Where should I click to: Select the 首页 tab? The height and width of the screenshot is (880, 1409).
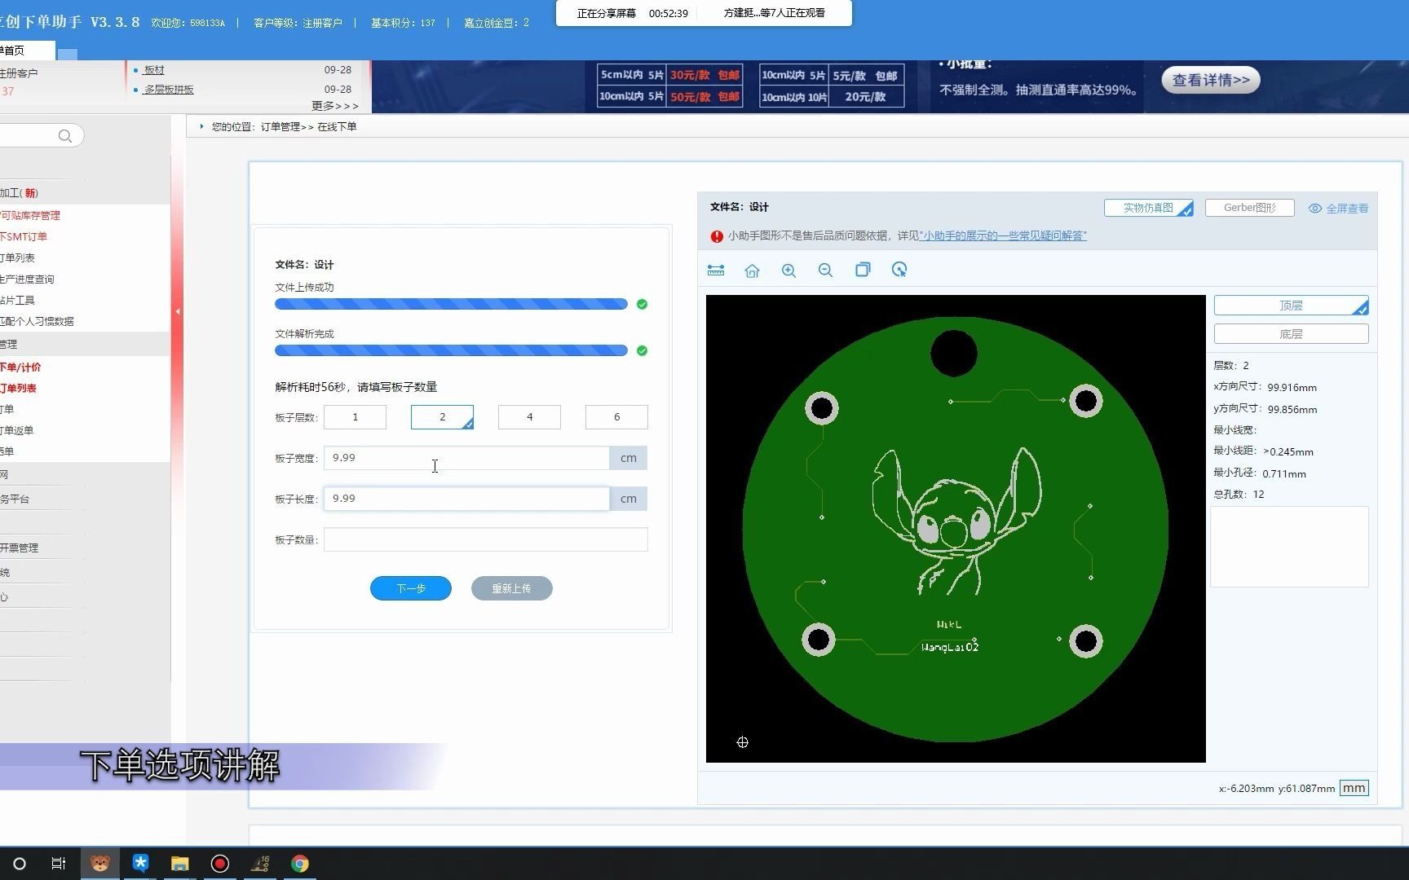[27, 51]
